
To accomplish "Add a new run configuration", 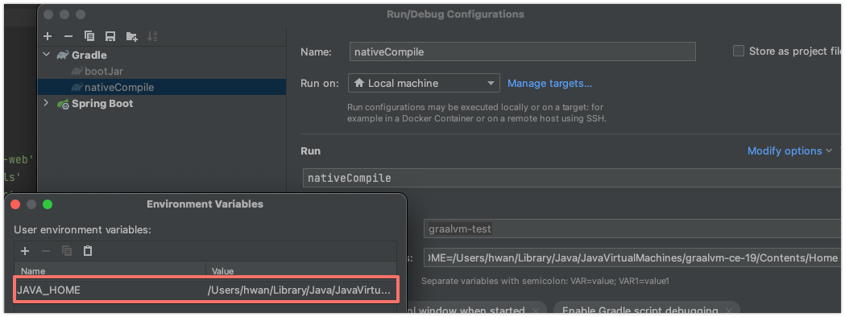I will 48,36.
